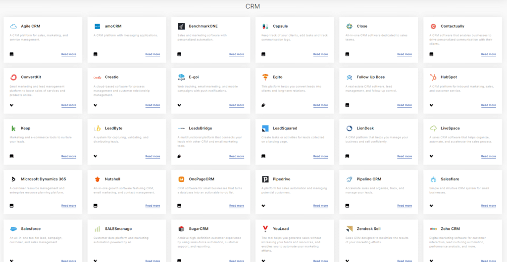
Task: Click the integration type icon on amoCRM card
Action: click(96, 54)
